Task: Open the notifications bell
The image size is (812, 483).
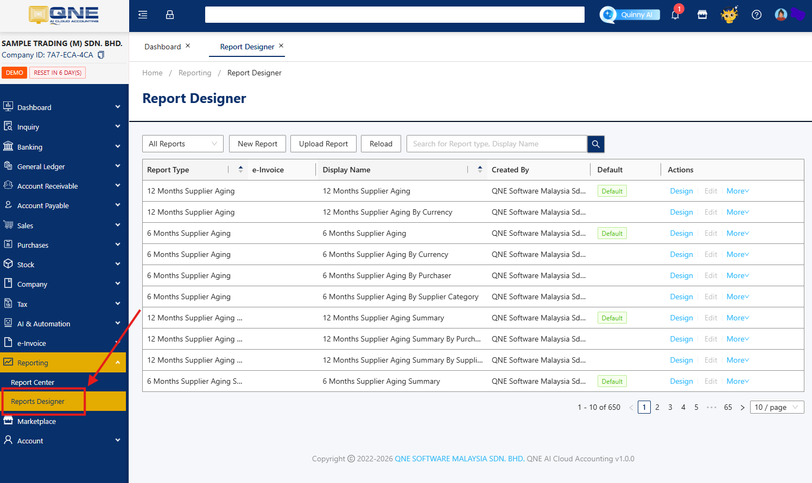Action: [675, 15]
